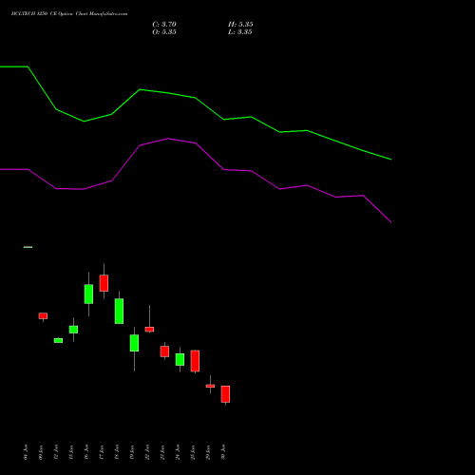The image size is (475, 475).
Task: Click the close value C: 3.70
Action: click(x=164, y=25)
